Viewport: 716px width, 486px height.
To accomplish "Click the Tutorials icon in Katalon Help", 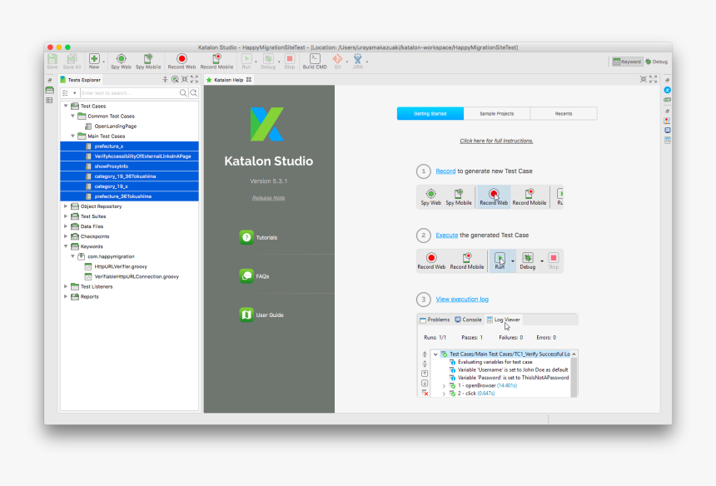I will tap(246, 237).
